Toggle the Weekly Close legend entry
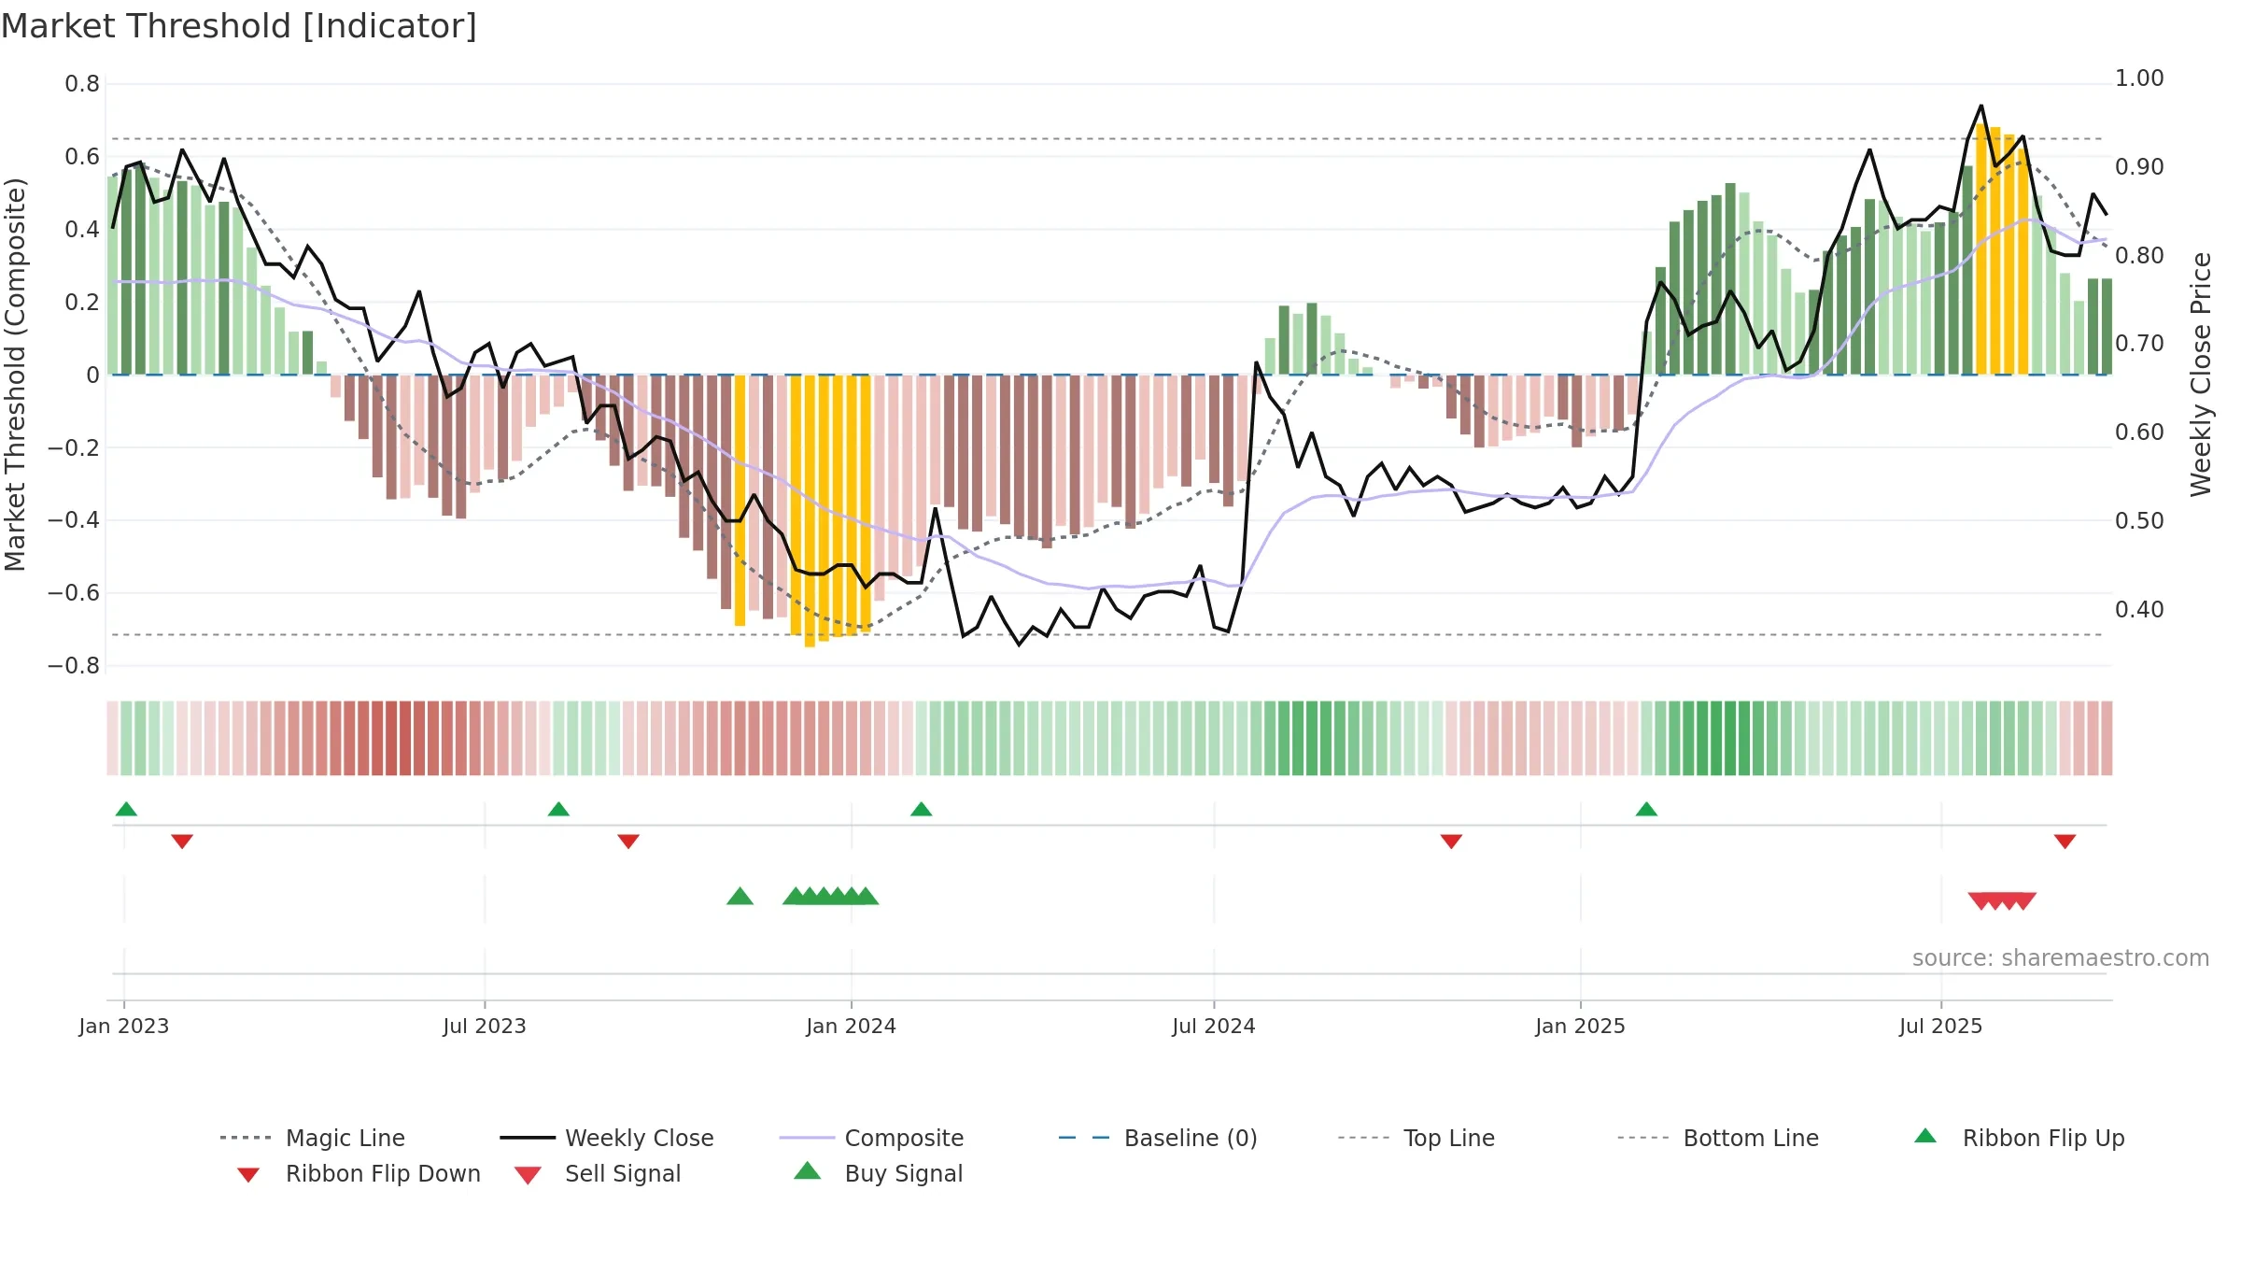Viewport: 2241px width, 1261px height. point(607,1138)
